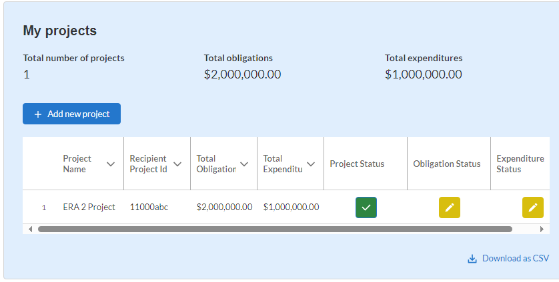This screenshot has width=559, height=282.
Task: Click the $2,000,000.00 obligation cell in the row
Action: tap(224, 208)
